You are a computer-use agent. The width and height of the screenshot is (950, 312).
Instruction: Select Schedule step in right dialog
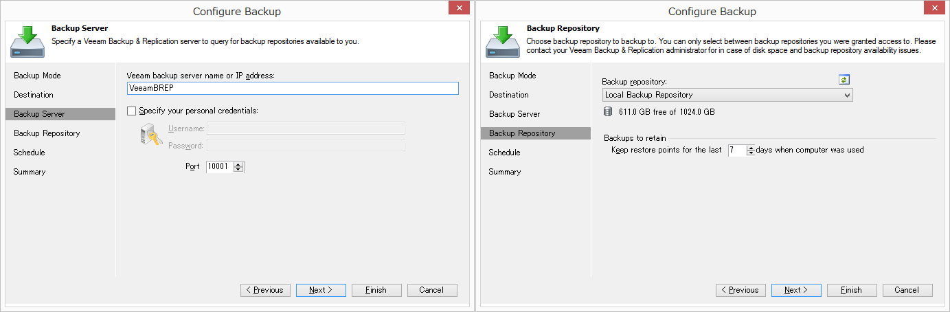504,153
